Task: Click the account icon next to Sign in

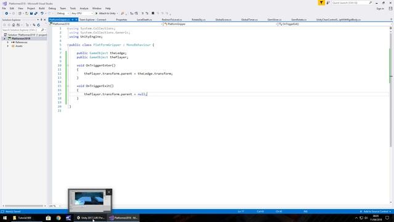Action: (x=390, y=9)
